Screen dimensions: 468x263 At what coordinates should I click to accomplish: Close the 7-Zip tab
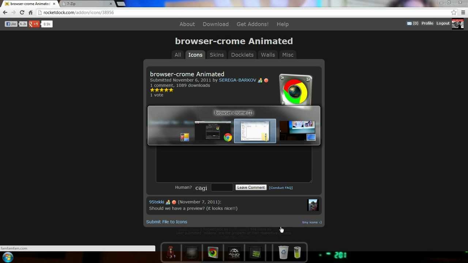click(111, 4)
